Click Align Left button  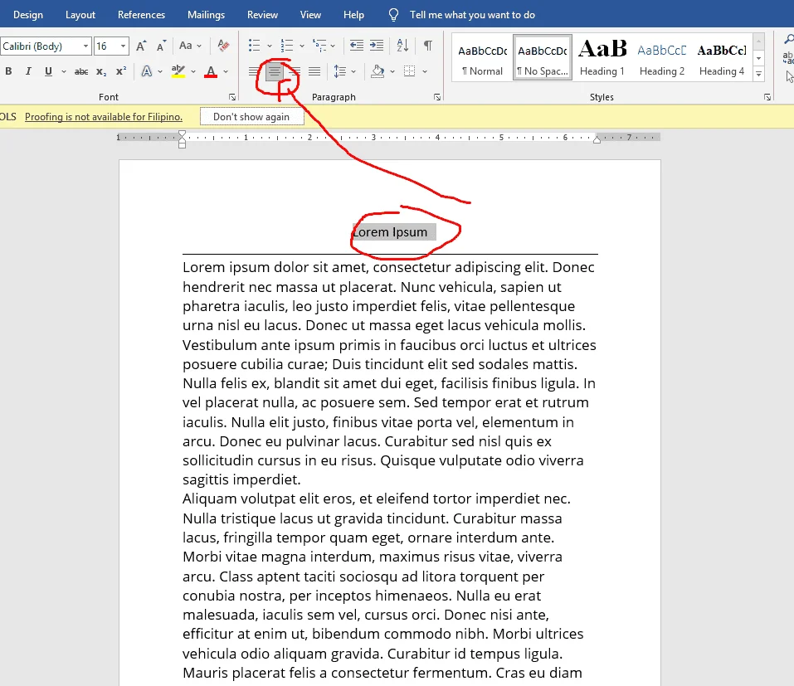click(x=254, y=71)
